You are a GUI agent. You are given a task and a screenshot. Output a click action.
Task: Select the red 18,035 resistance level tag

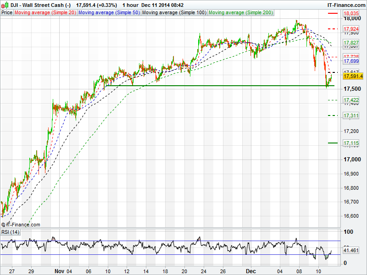(351, 14)
